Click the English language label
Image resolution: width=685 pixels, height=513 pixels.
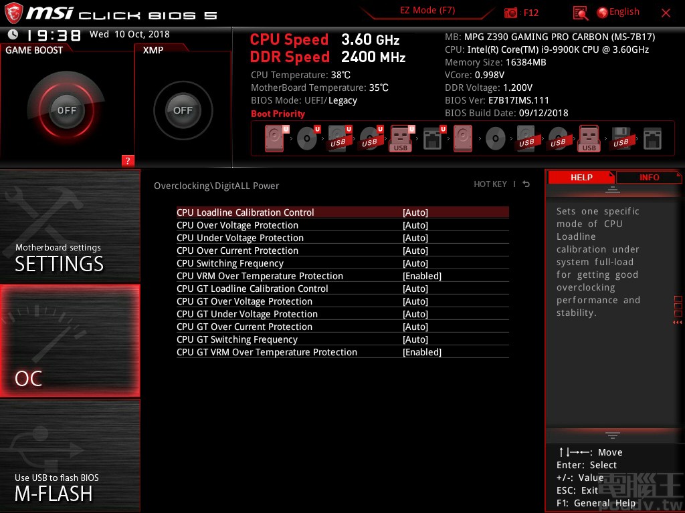coord(624,12)
